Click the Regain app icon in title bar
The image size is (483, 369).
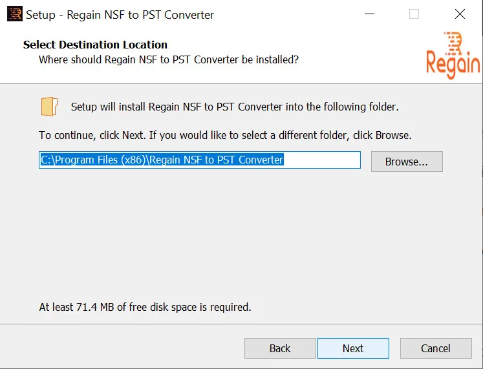15,14
